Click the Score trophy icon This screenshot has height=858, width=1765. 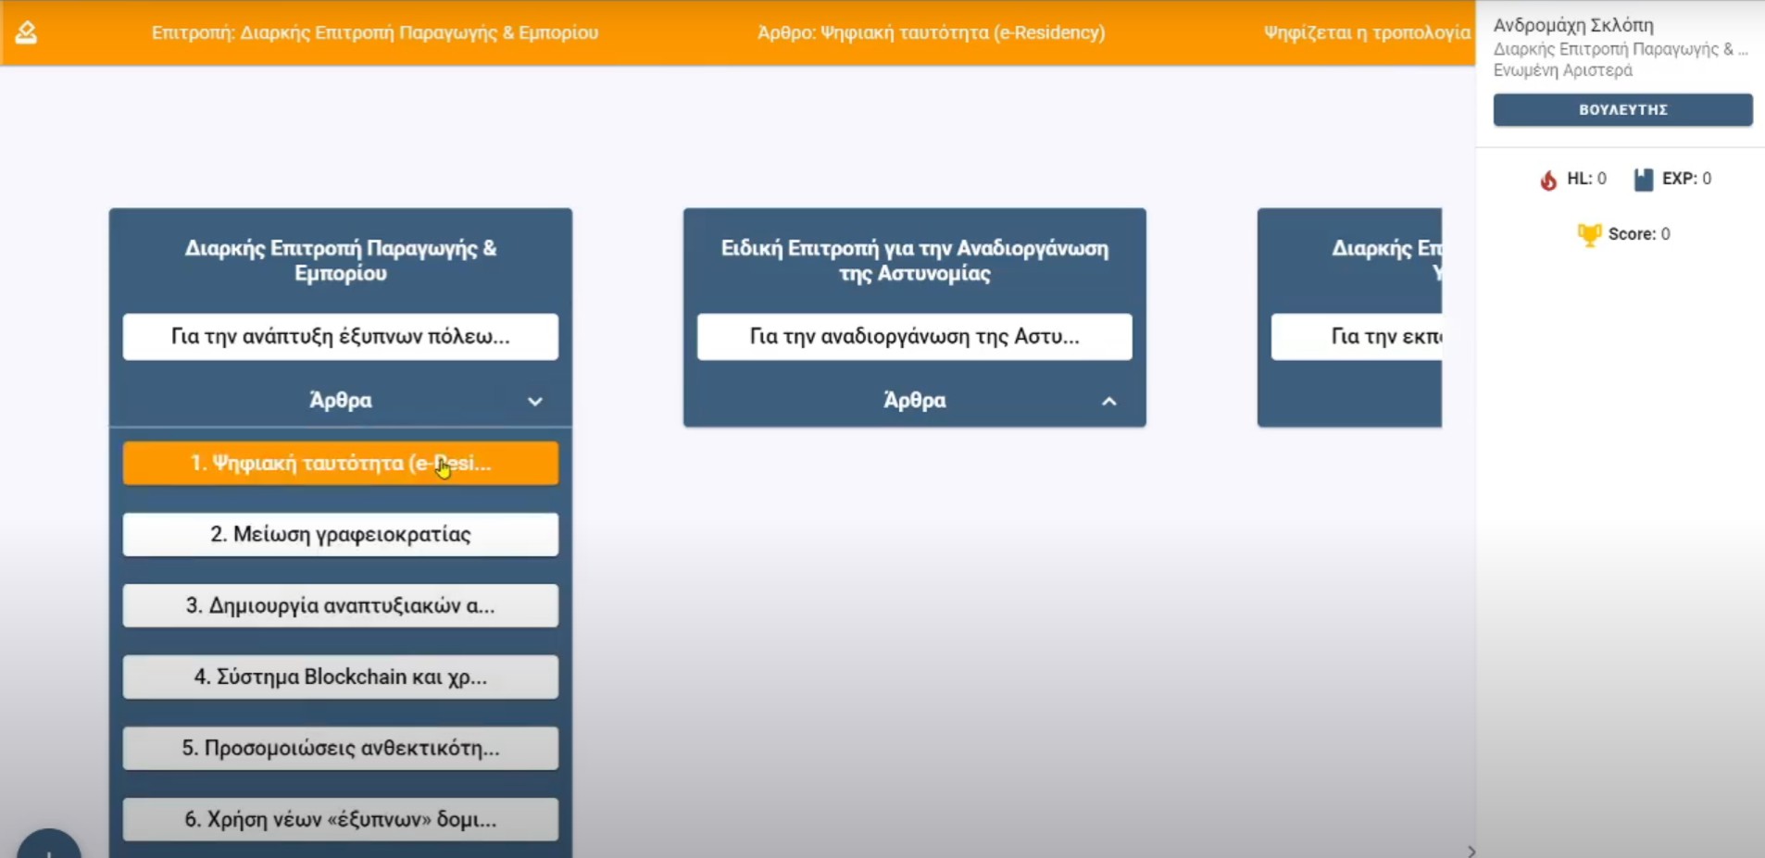pos(1588,235)
